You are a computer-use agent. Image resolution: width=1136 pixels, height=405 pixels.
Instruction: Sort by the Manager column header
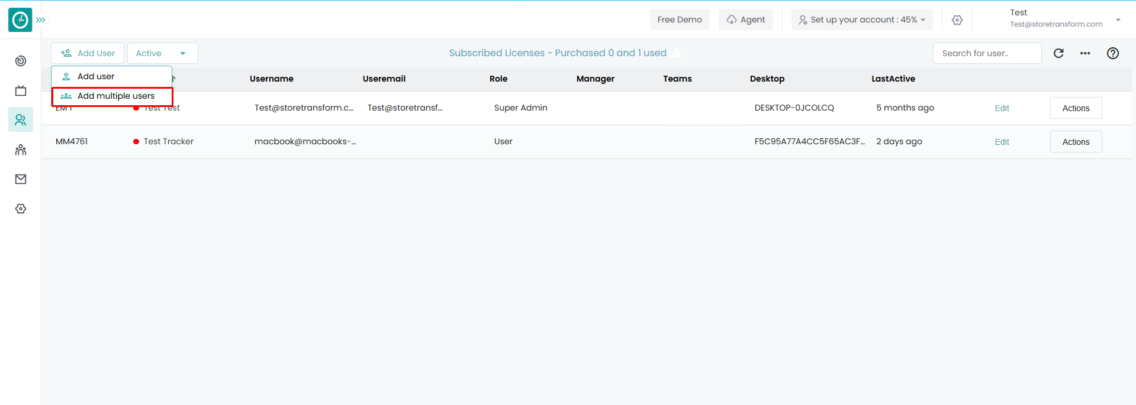click(596, 79)
